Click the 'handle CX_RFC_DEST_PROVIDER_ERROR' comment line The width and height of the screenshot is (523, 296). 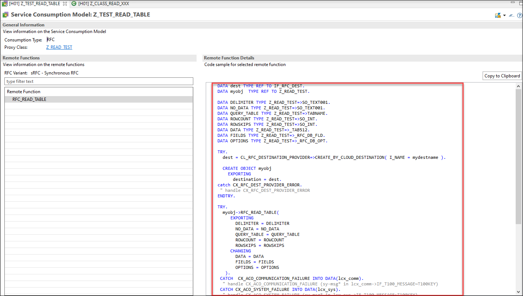coord(265,190)
